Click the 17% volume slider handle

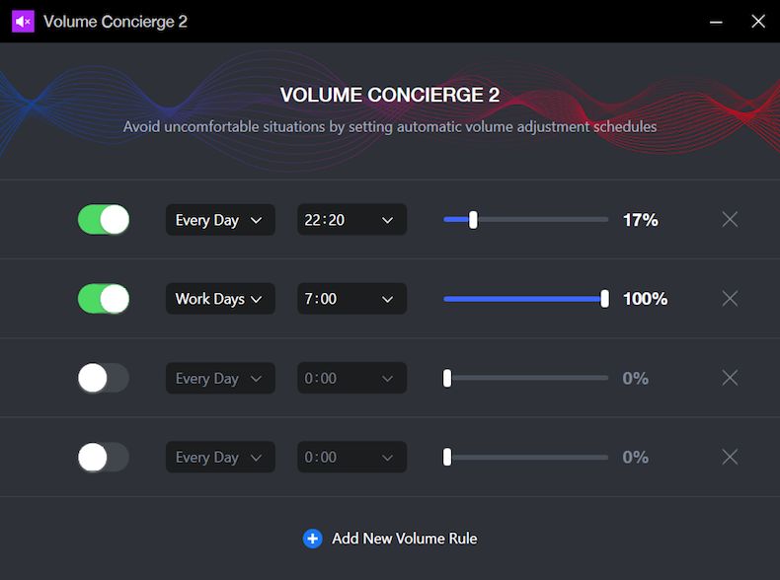coord(473,219)
